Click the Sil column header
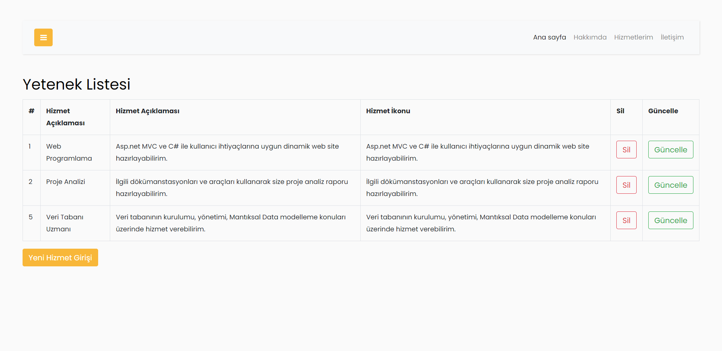Image resolution: width=722 pixels, height=351 pixels. (x=620, y=111)
